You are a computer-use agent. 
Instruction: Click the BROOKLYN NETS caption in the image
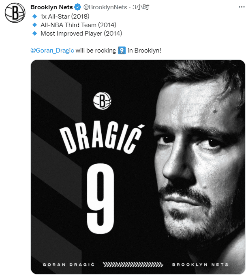tap(200, 264)
